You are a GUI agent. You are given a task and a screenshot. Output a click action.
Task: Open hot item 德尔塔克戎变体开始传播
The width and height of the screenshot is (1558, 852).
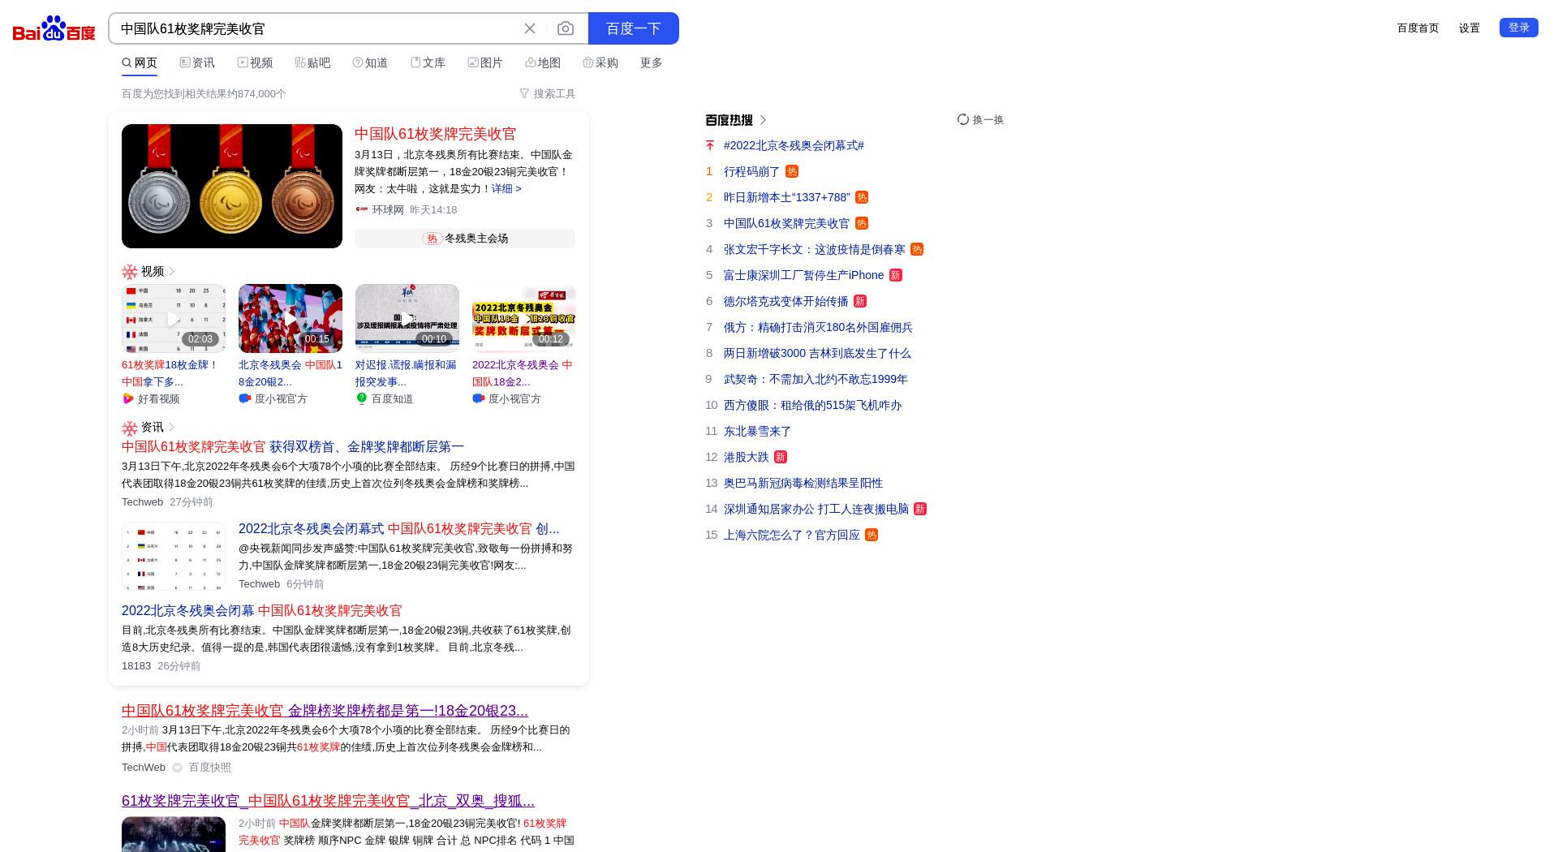785,301
